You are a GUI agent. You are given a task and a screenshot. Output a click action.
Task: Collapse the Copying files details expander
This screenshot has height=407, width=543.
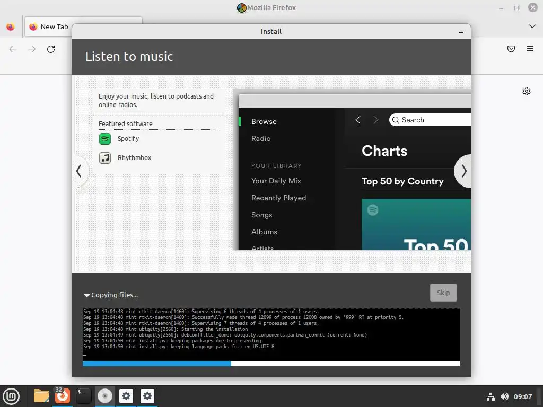86,295
